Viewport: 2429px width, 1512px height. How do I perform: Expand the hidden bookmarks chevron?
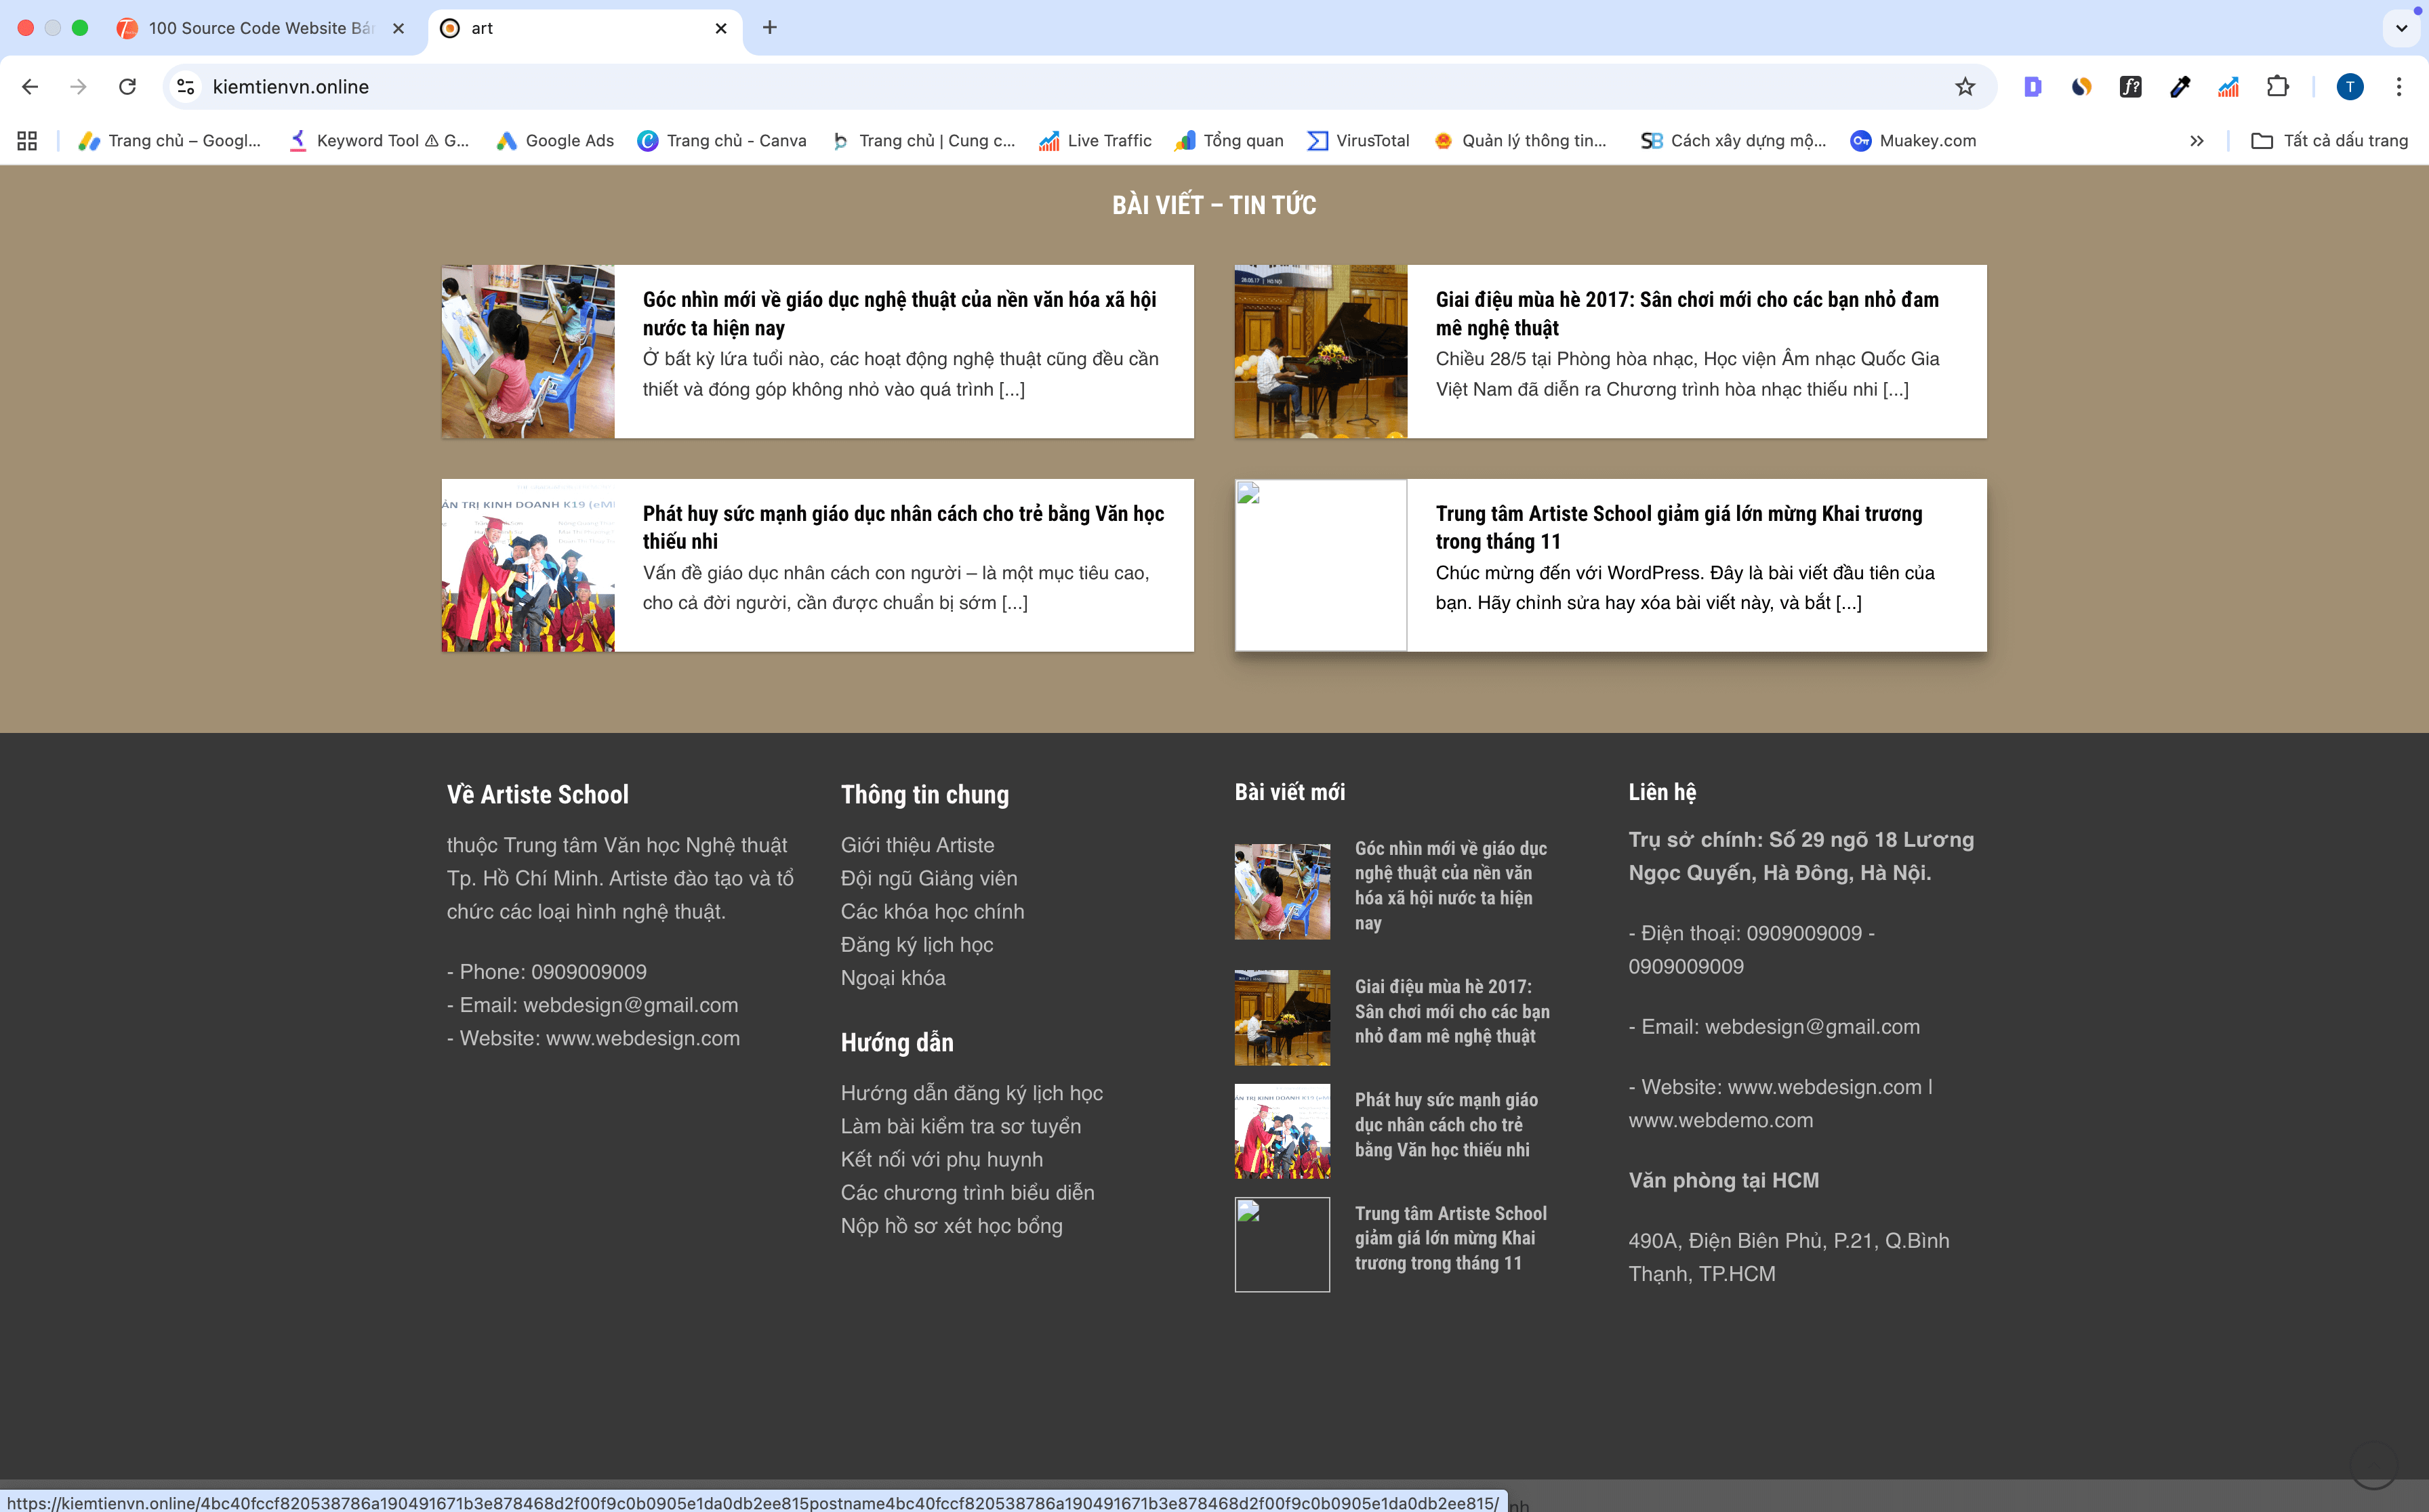(x=2197, y=141)
